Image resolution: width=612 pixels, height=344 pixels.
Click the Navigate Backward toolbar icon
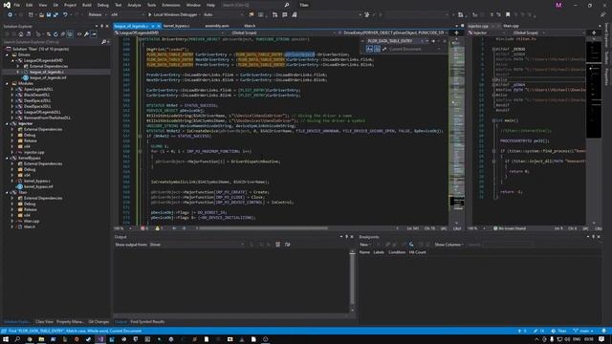(x=10, y=14)
